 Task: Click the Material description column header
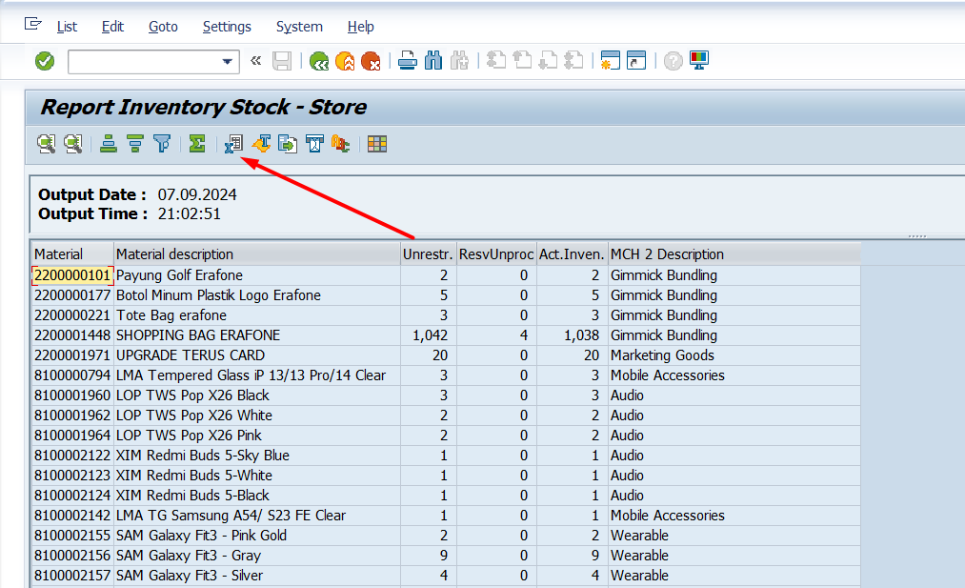[174, 254]
